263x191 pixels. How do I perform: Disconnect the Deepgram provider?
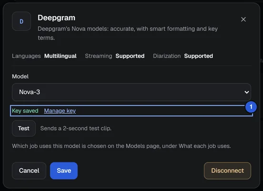pyautogui.click(x=227, y=171)
